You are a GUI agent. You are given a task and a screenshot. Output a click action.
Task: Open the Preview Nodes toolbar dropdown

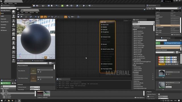coord(73,17)
